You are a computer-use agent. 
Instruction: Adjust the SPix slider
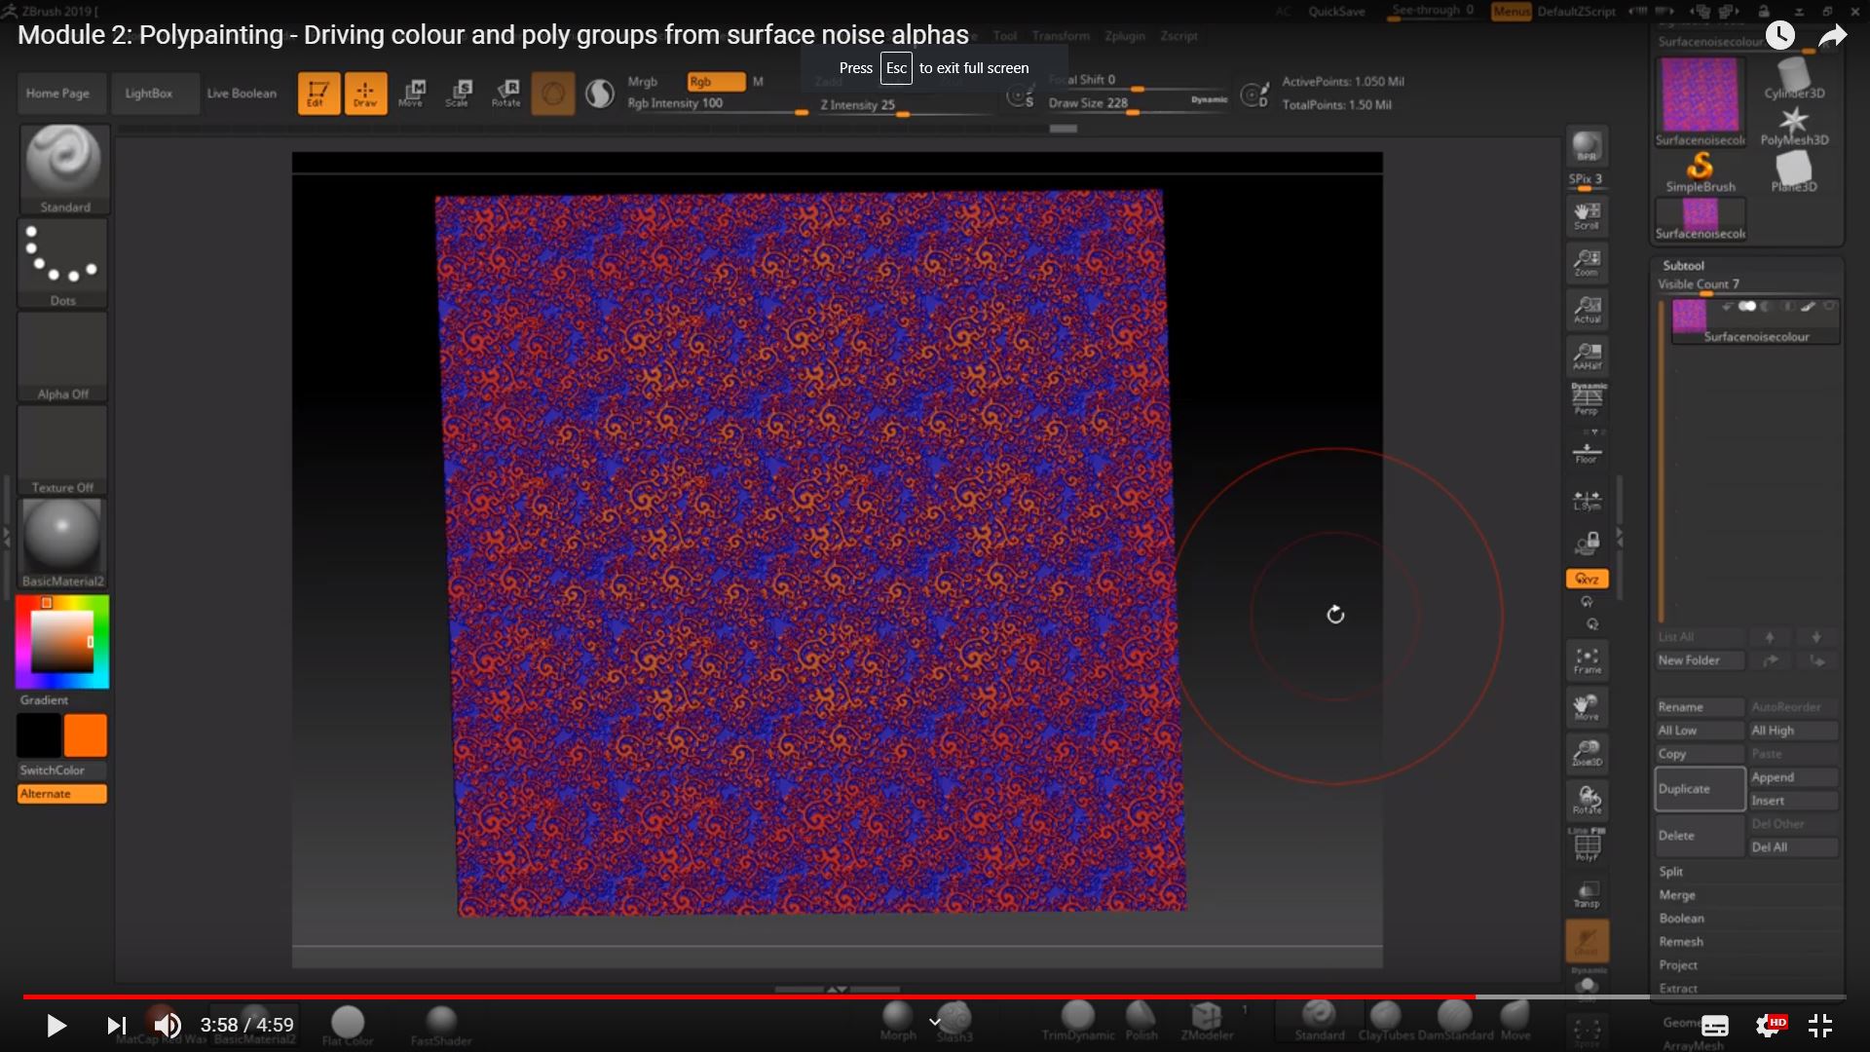1587,181
